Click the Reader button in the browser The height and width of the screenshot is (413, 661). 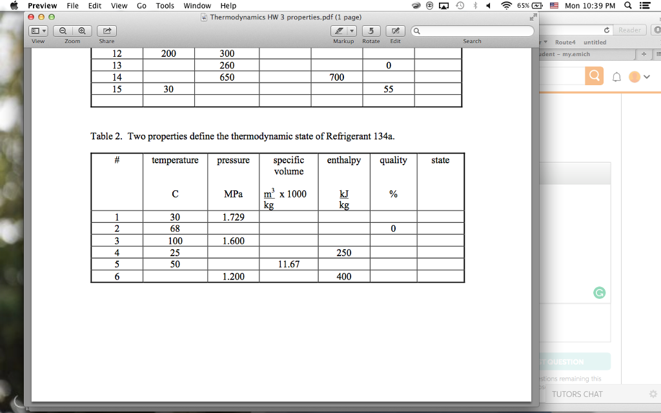(629, 30)
